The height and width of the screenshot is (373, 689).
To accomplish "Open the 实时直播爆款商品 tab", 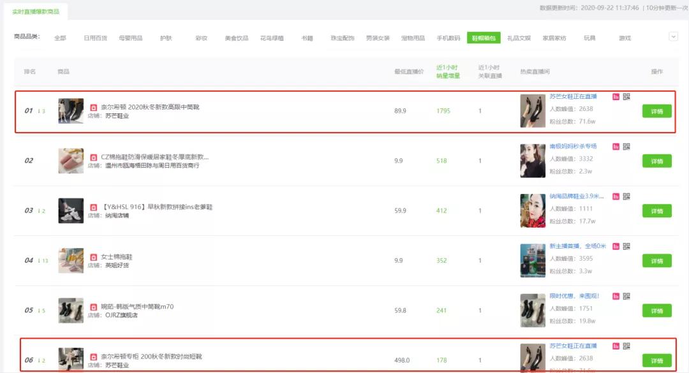I will pyautogui.click(x=36, y=11).
